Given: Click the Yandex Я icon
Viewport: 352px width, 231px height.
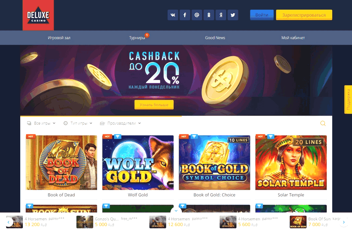Looking at the screenshot, I should tap(221, 15).
